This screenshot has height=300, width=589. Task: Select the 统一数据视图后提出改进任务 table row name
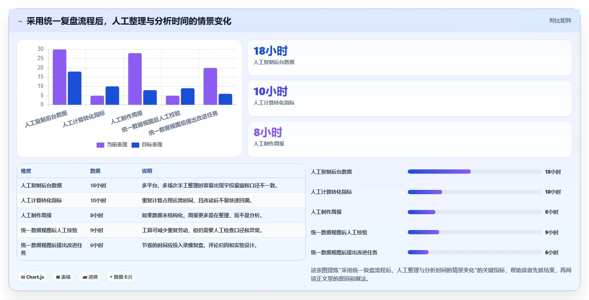[x=52, y=249]
